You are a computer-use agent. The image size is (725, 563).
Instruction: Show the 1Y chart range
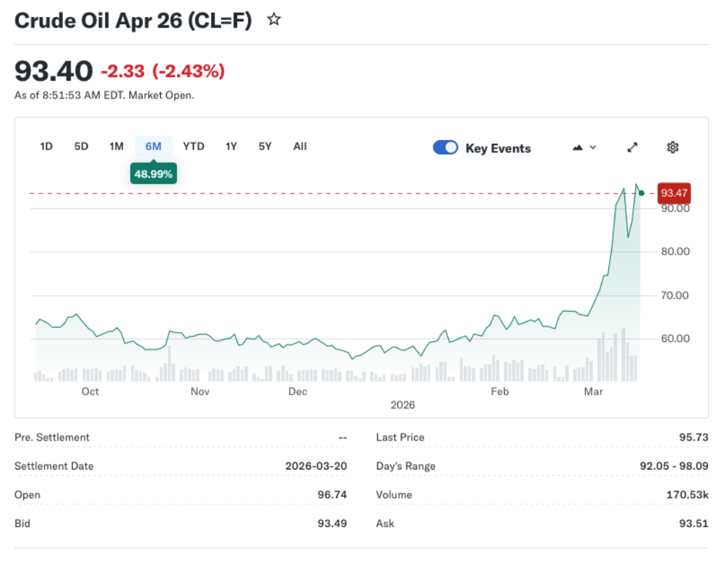click(x=231, y=147)
